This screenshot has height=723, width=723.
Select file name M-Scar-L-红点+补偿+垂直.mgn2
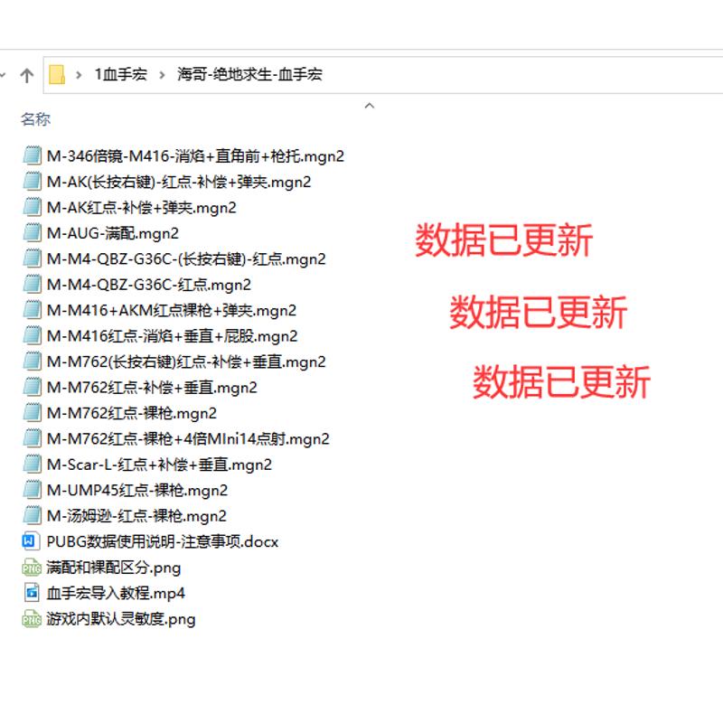coord(159,465)
